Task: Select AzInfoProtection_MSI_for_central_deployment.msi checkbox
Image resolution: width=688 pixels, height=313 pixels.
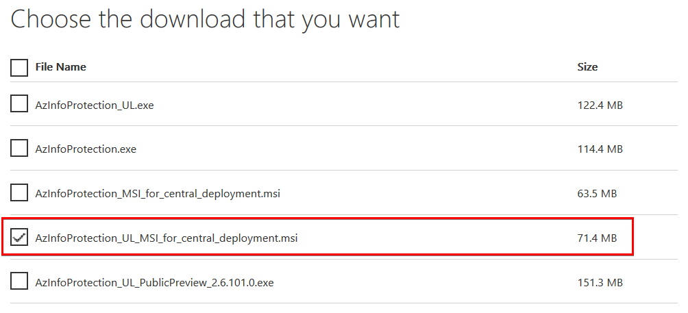Action: point(19,192)
